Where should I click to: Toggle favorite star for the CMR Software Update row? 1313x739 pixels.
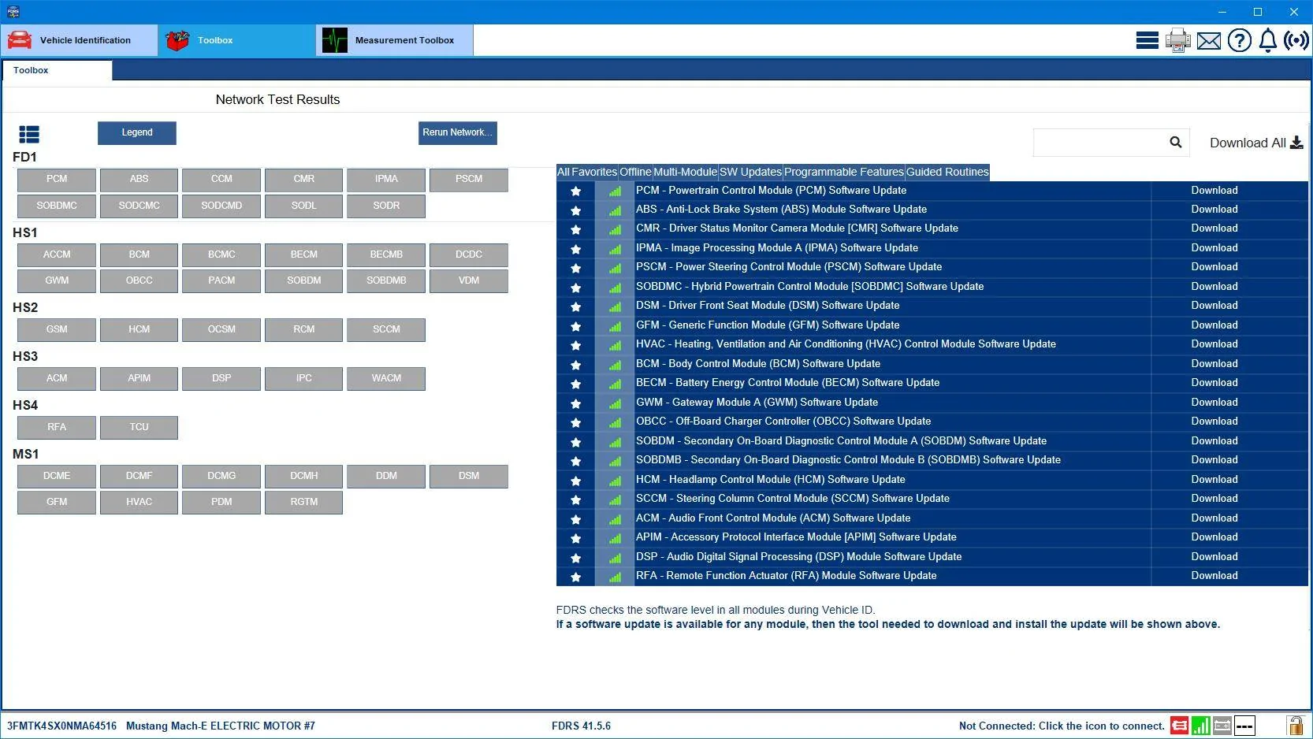click(576, 229)
